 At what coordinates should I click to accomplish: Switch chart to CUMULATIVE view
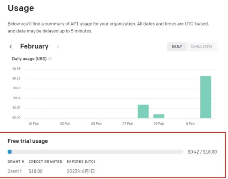(x=201, y=47)
